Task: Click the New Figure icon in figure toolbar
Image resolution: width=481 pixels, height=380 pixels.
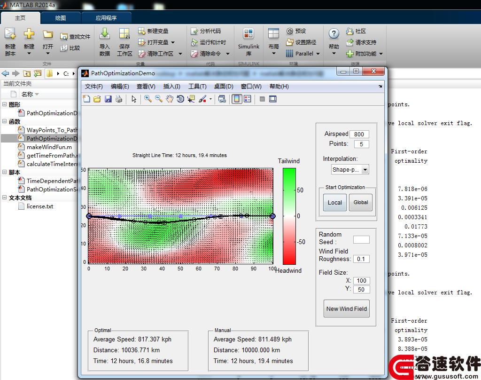Action: pos(86,99)
